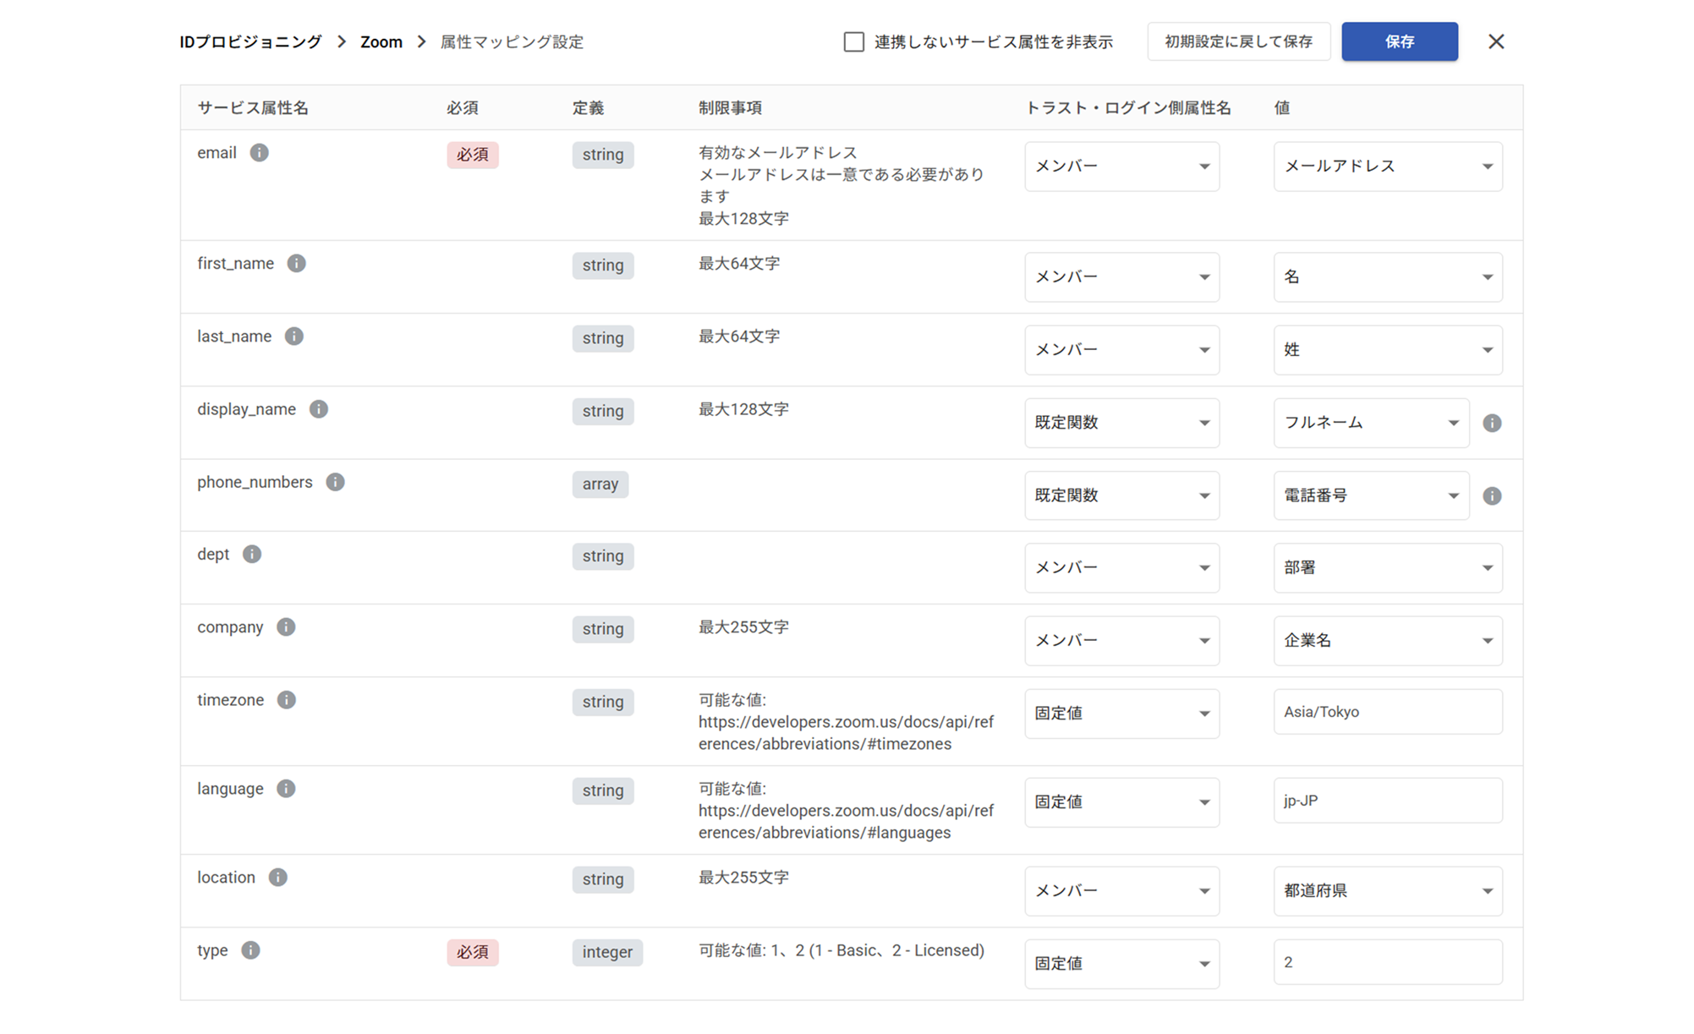Viewport: 1694px width, 1034px height.
Task: Click 可能な値: 1、2 restriction text
Action: pos(842,950)
